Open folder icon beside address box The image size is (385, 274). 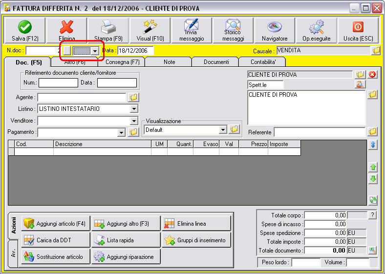[372, 94]
